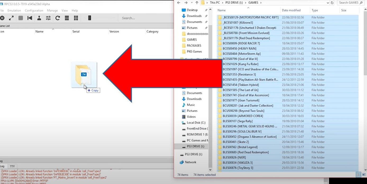Viewport: 367px width, 184px height.
Task: Open the GAMES folder in sidebar
Action: 192,40
